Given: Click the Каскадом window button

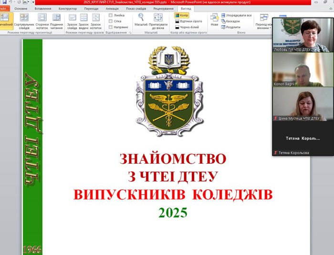Looking at the screenshot, I should pos(230,21).
